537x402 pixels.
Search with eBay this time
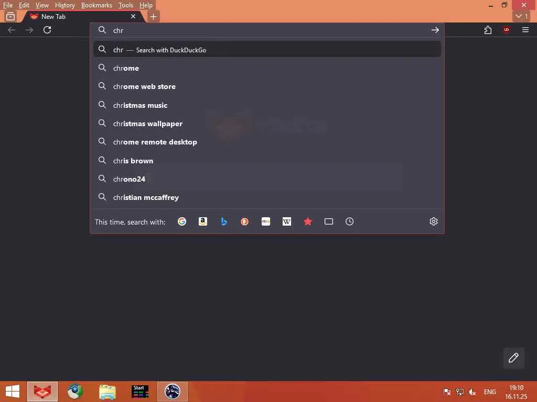point(266,221)
